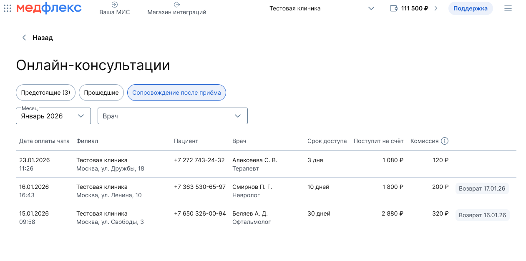526x261 pixels.
Task: Click the Комиссия info icon
Action: [x=445, y=141]
